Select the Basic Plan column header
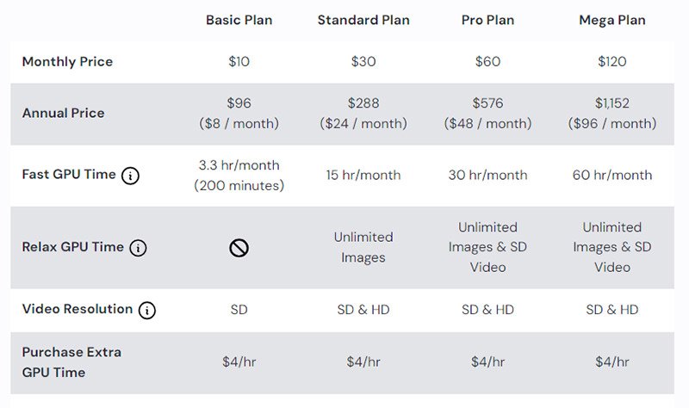Image resolution: width=689 pixels, height=408 pixels. 239,20
